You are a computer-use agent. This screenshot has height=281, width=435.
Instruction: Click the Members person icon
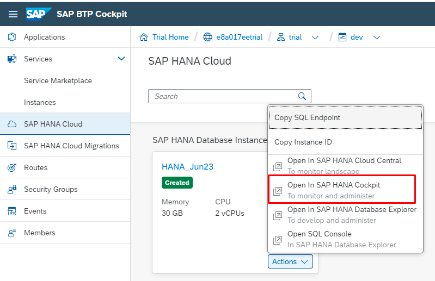(x=12, y=233)
